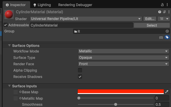
Task: Click the Base Map texture picker circle
Action: click(x=20, y=92)
